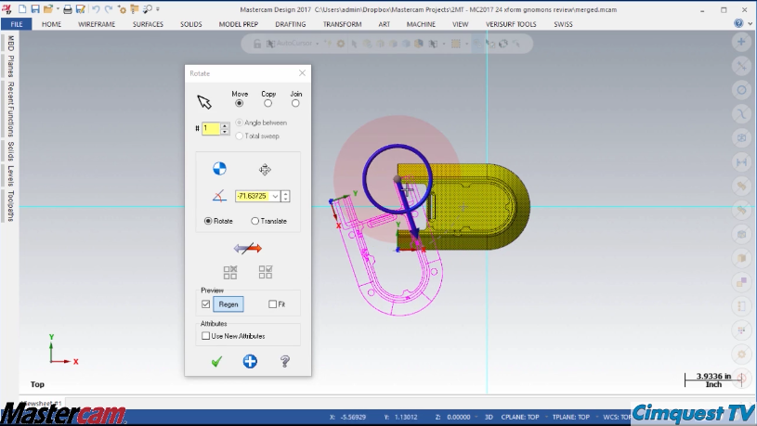Redo the last undone action
This screenshot has width=757, height=426.
[109, 9]
